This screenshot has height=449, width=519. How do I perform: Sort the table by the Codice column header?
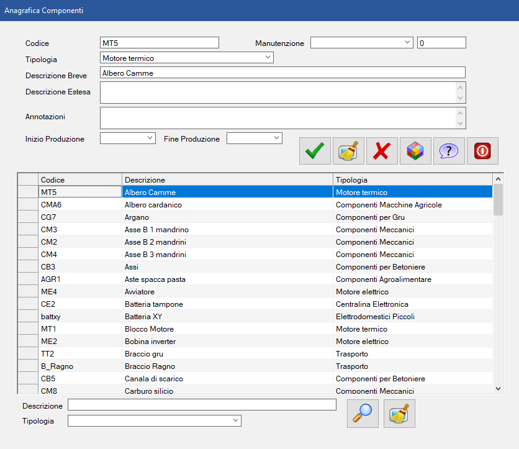coord(79,179)
